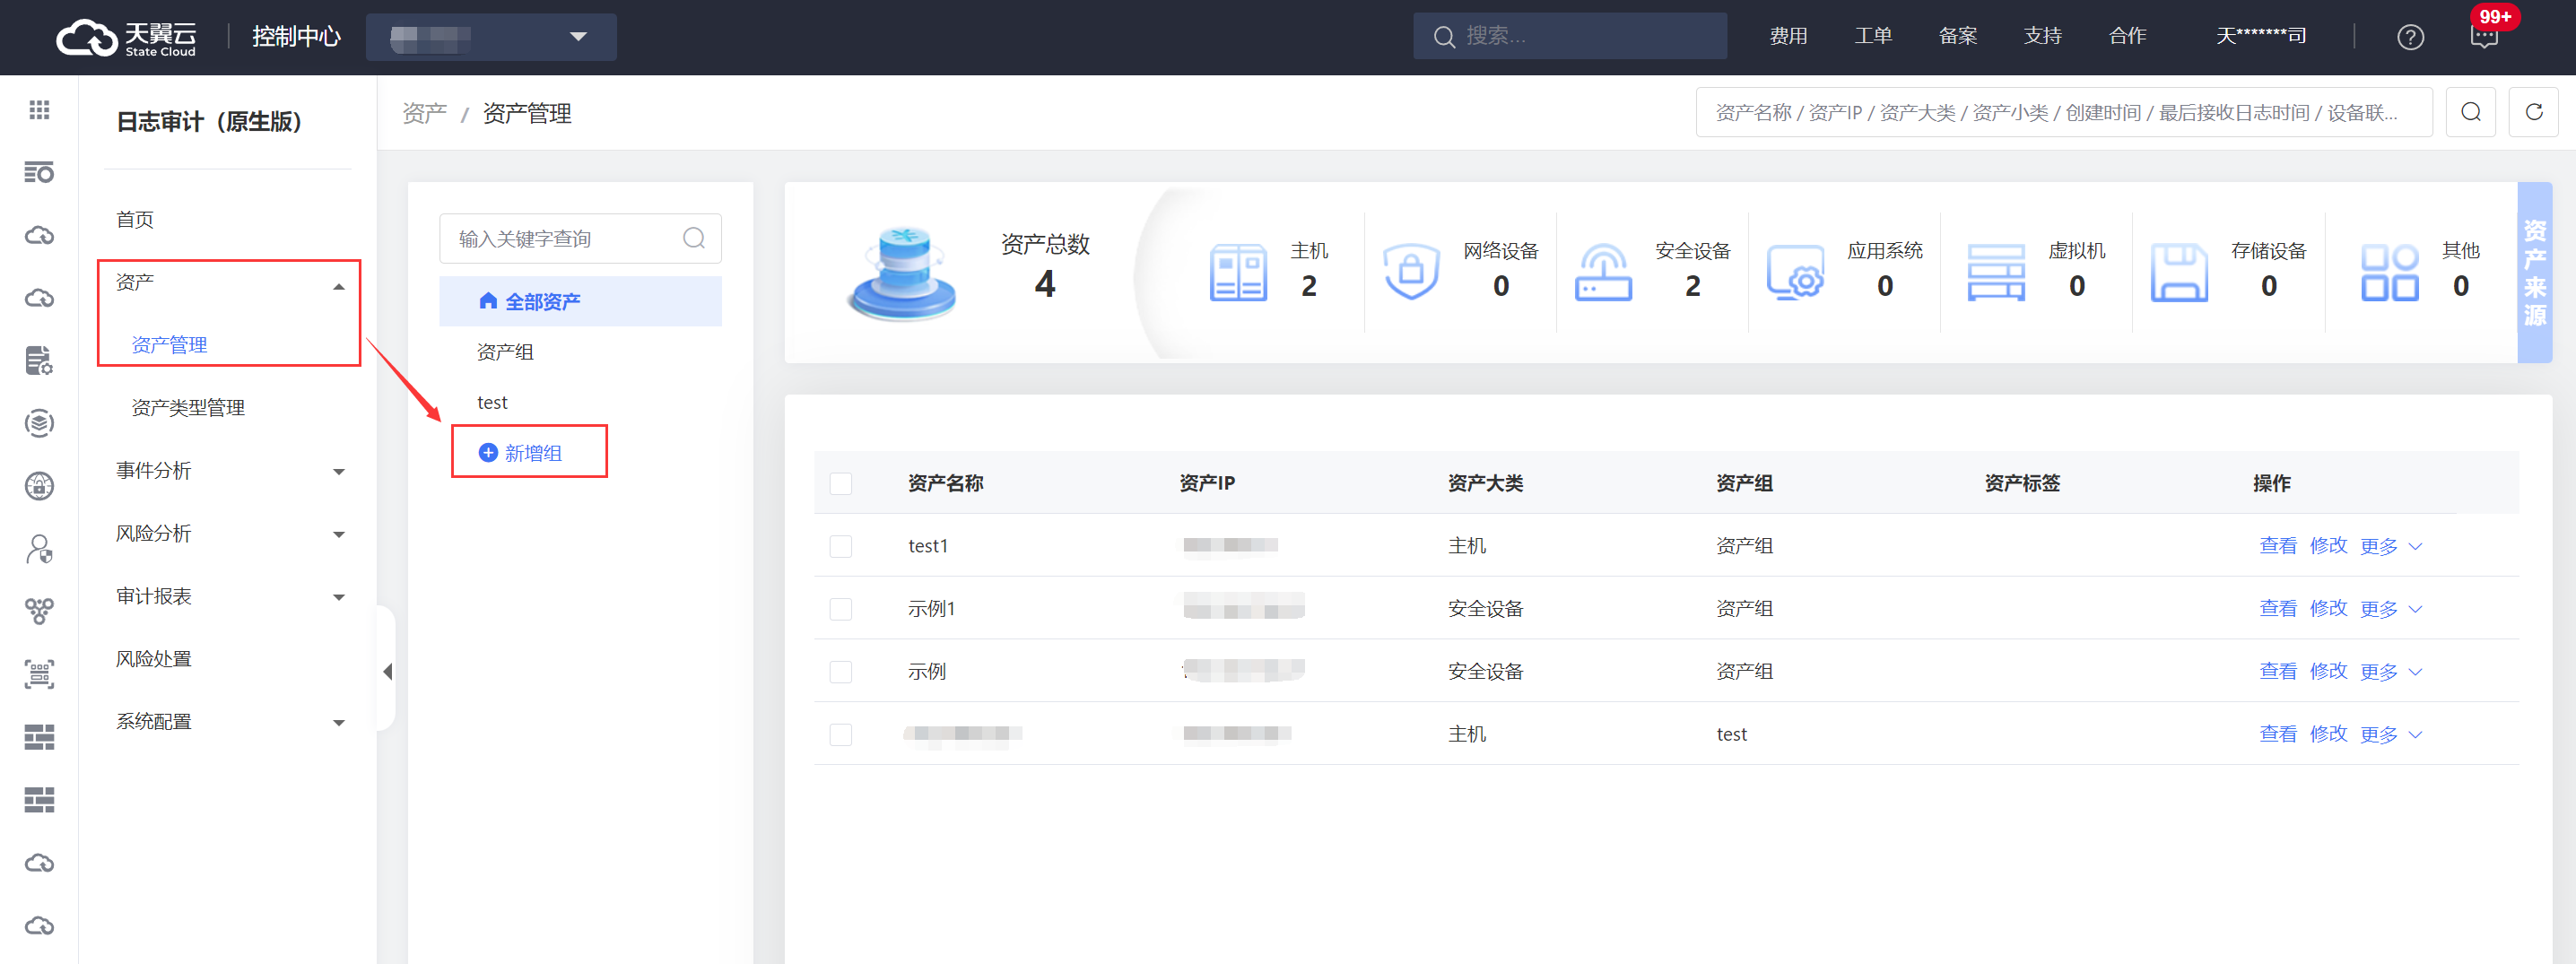This screenshot has width=2576, height=964.
Task: Select 全部资产 in the group tree
Action: pyautogui.click(x=580, y=301)
